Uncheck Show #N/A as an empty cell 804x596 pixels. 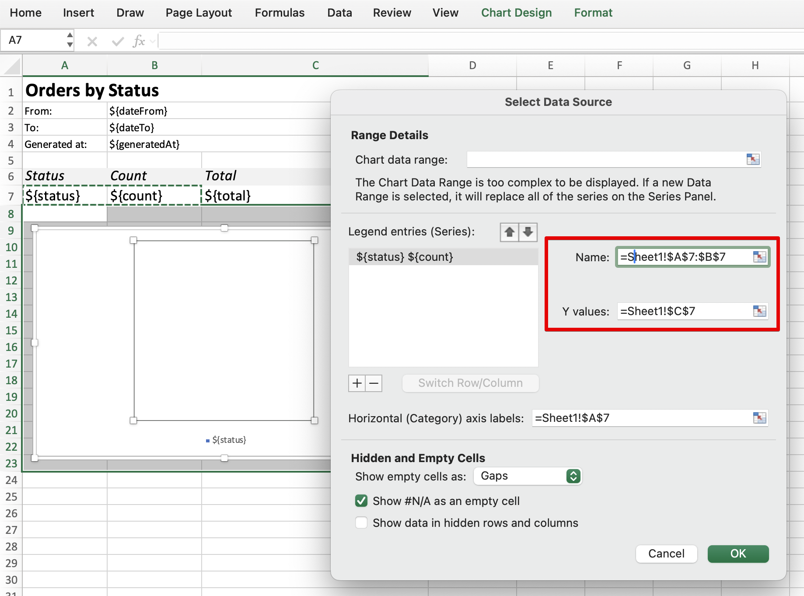361,501
